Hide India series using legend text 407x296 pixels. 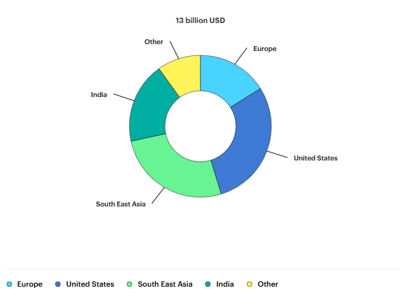[225, 284]
